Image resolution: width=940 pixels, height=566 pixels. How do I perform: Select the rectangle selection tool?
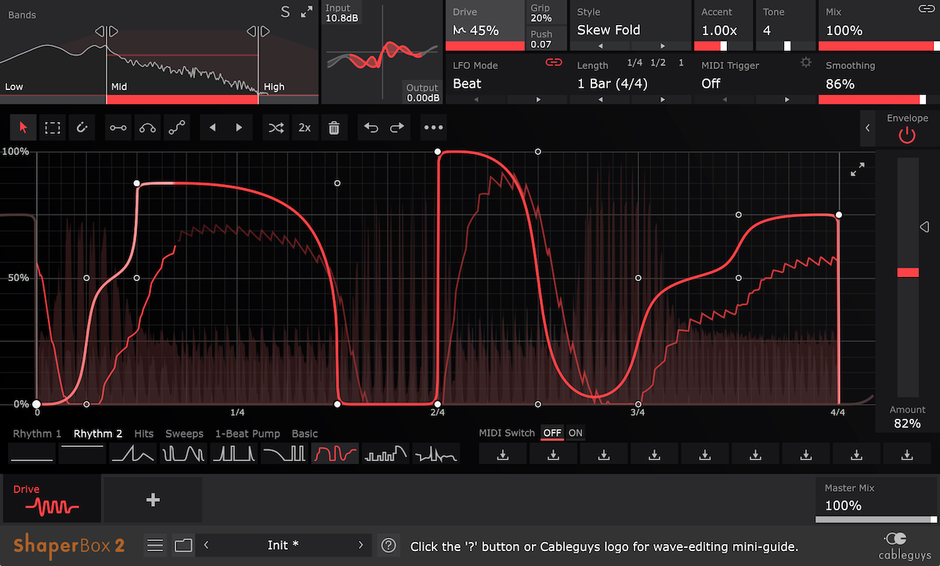pyautogui.click(x=52, y=127)
